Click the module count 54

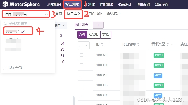[x=62, y=43]
